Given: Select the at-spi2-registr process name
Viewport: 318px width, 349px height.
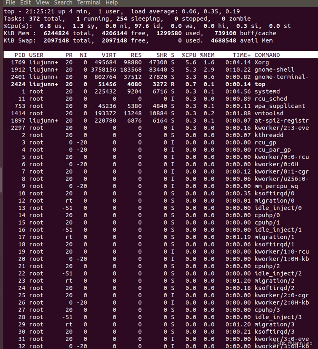Looking at the screenshot, I should tap(282, 120).
